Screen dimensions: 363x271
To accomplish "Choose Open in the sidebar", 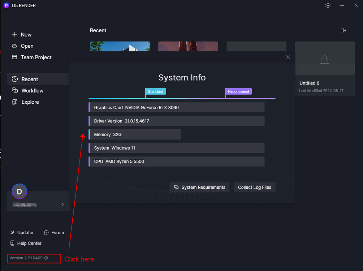I will point(23,46).
